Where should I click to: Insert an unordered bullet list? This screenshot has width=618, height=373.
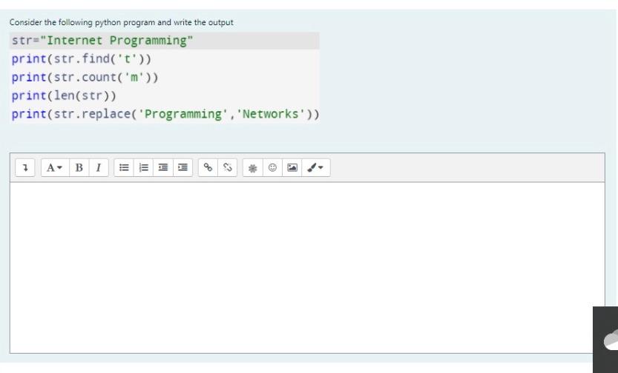pos(124,168)
